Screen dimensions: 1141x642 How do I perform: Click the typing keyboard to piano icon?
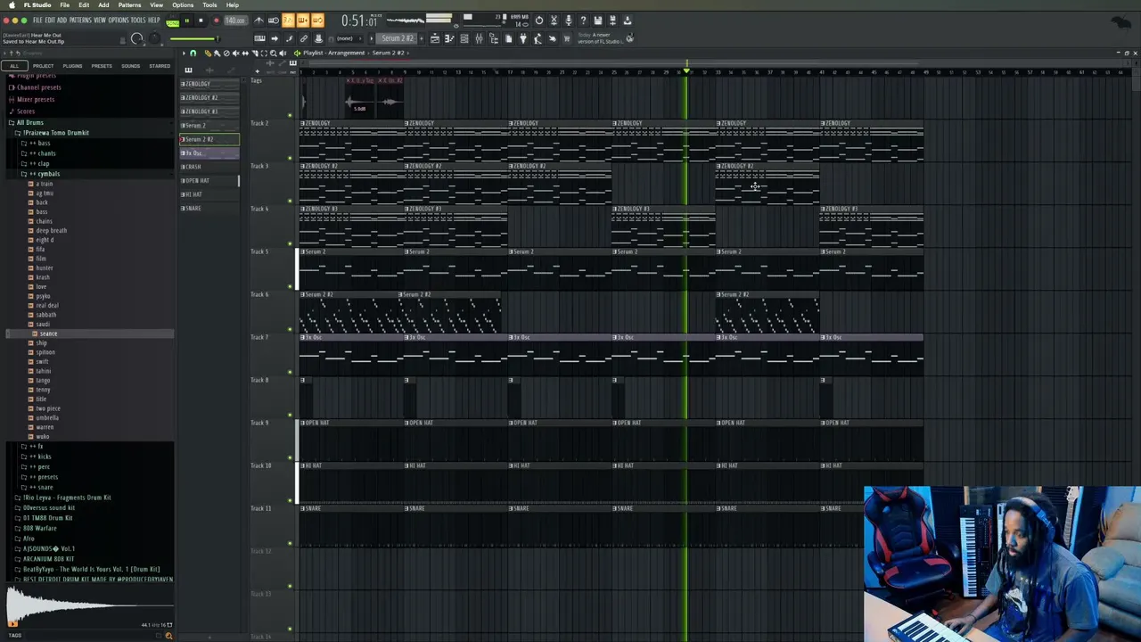coord(259,38)
